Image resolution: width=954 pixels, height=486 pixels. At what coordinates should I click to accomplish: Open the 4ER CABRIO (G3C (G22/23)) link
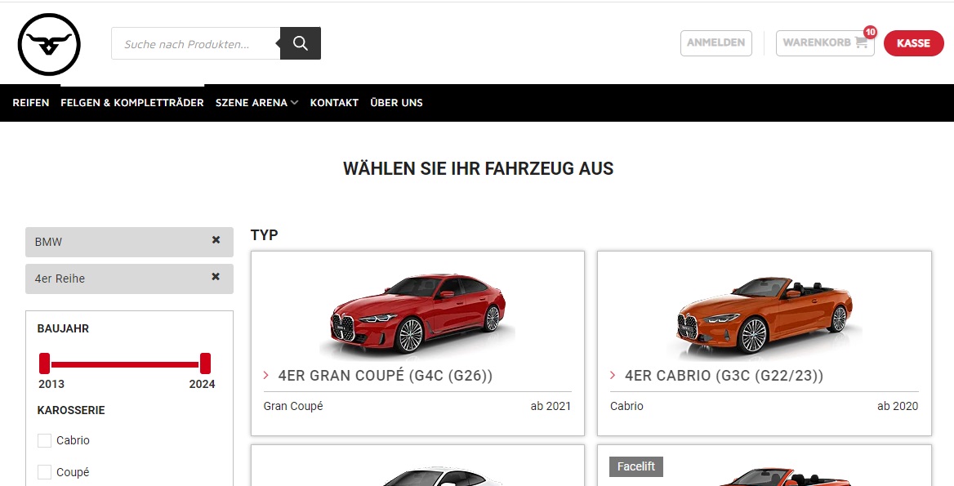tap(724, 375)
